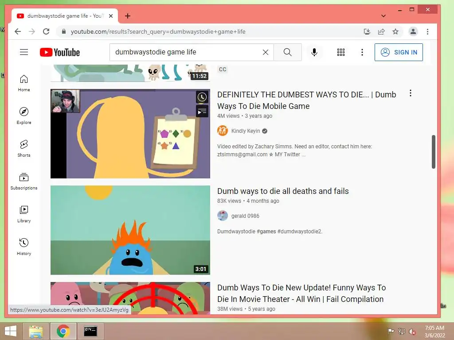The width and height of the screenshot is (454, 340).
Task: Open DEFINITELY THE DUMBEST WAYS TO DIE title
Action: click(x=307, y=100)
